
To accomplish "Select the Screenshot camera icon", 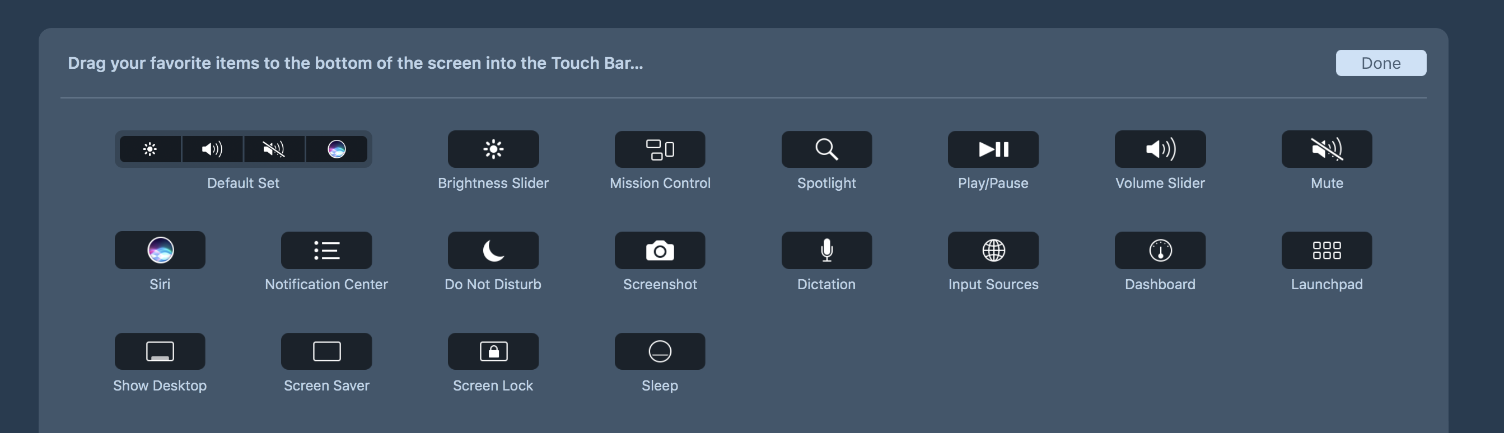I will (660, 251).
